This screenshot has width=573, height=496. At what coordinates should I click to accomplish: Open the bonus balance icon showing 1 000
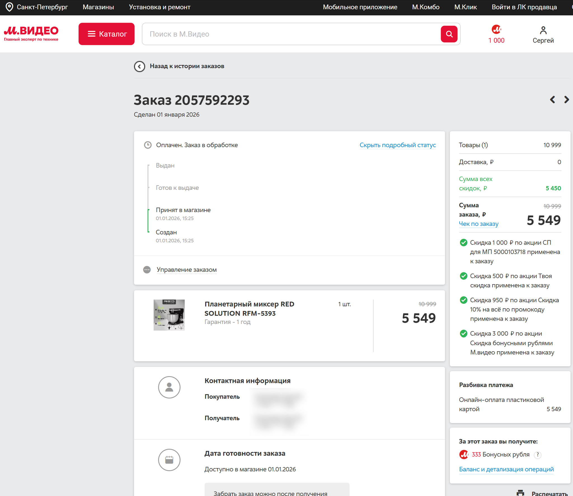pyautogui.click(x=496, y=29)
